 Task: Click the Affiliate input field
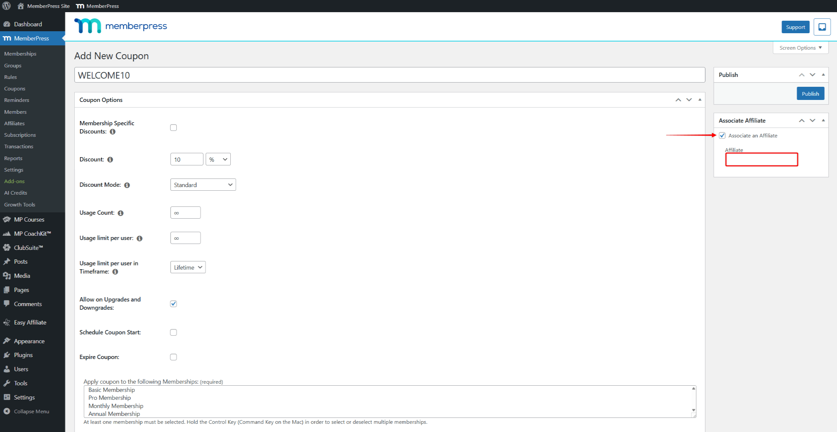coord(761,160)
